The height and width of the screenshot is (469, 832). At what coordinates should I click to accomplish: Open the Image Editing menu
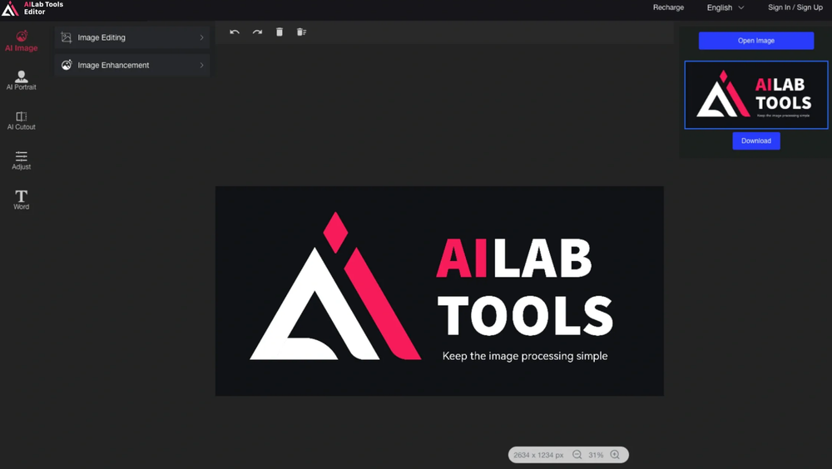[132, 37]
